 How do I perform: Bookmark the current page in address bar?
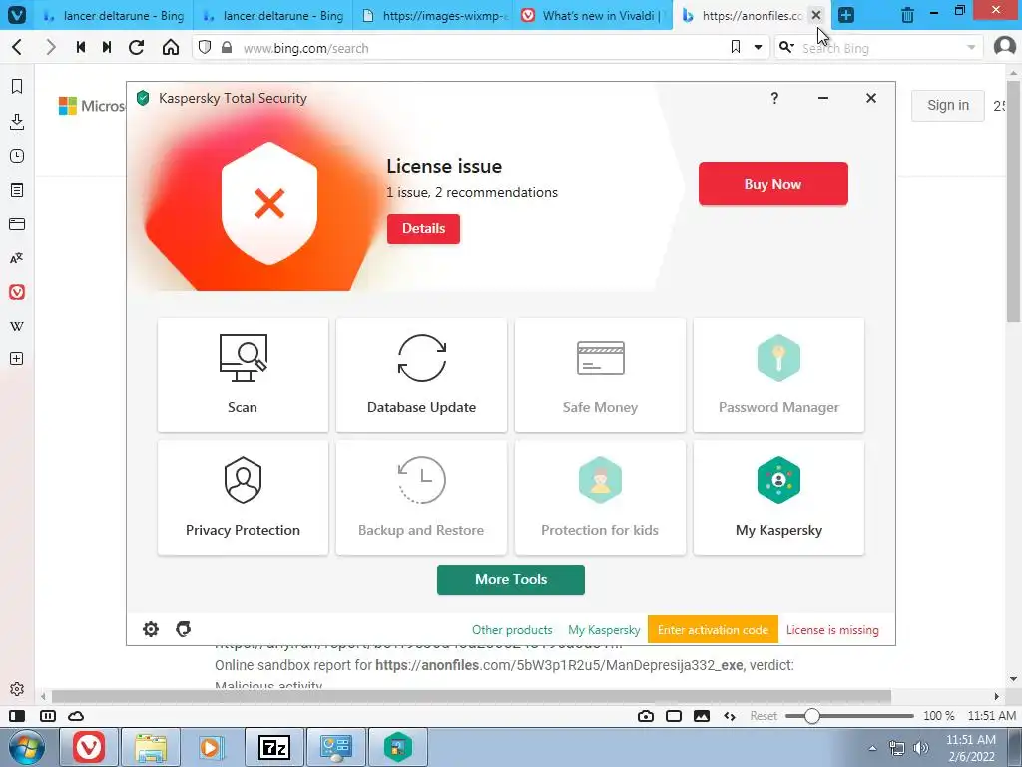736,47
